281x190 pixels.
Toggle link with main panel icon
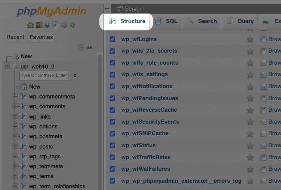pyautogui.click(x=90, y=47)
